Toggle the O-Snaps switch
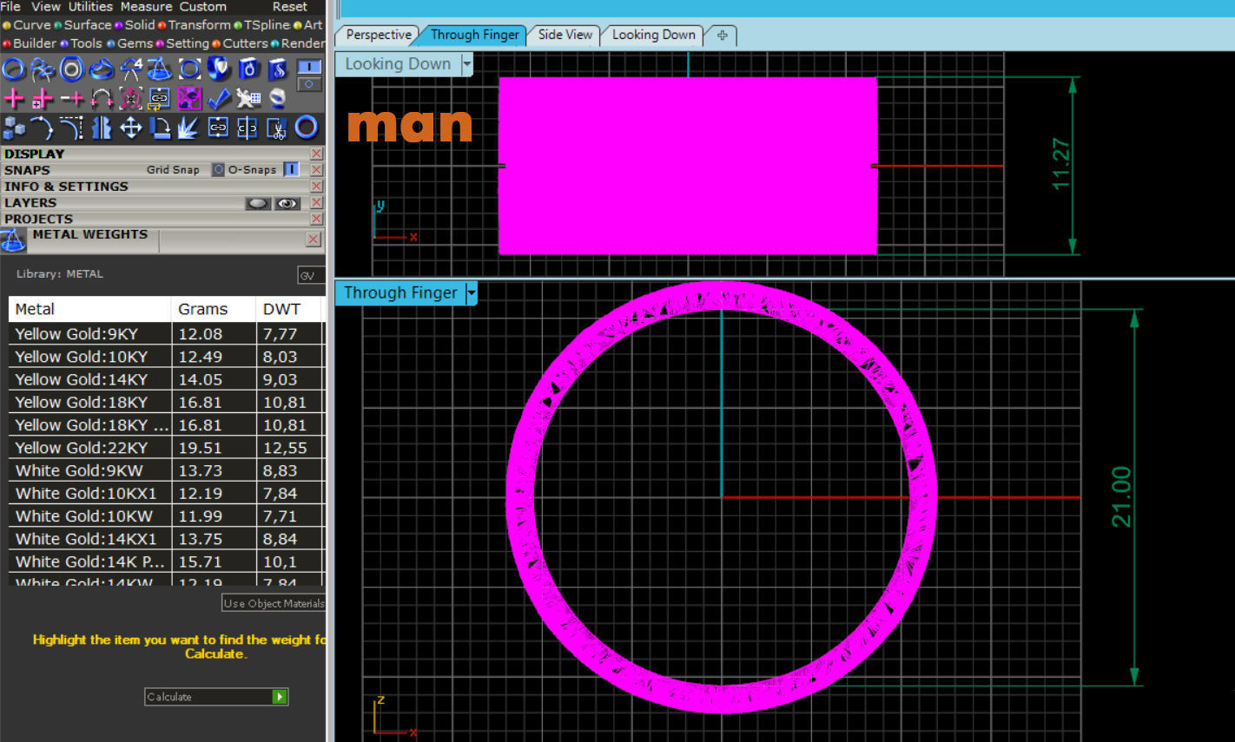Screen dimensions: 1235x742 click(291, 170)
